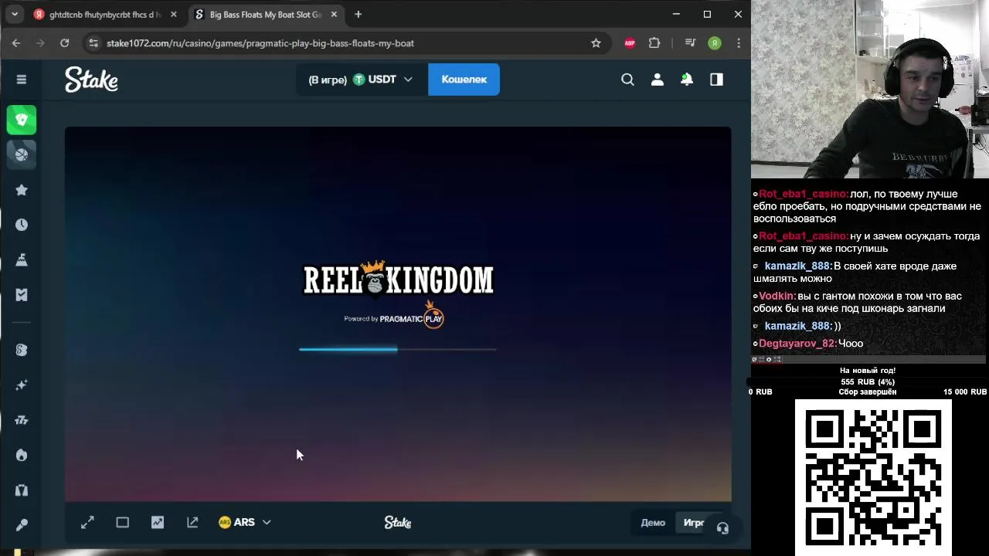Switch game to real Игра mode
Viewport: 989px width, 556px height.
[x=694, y=523]
